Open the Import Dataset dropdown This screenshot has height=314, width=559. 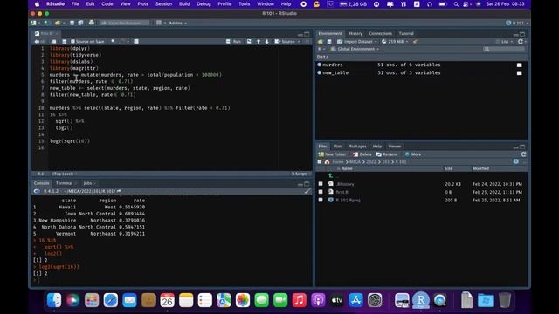point(357,42)
